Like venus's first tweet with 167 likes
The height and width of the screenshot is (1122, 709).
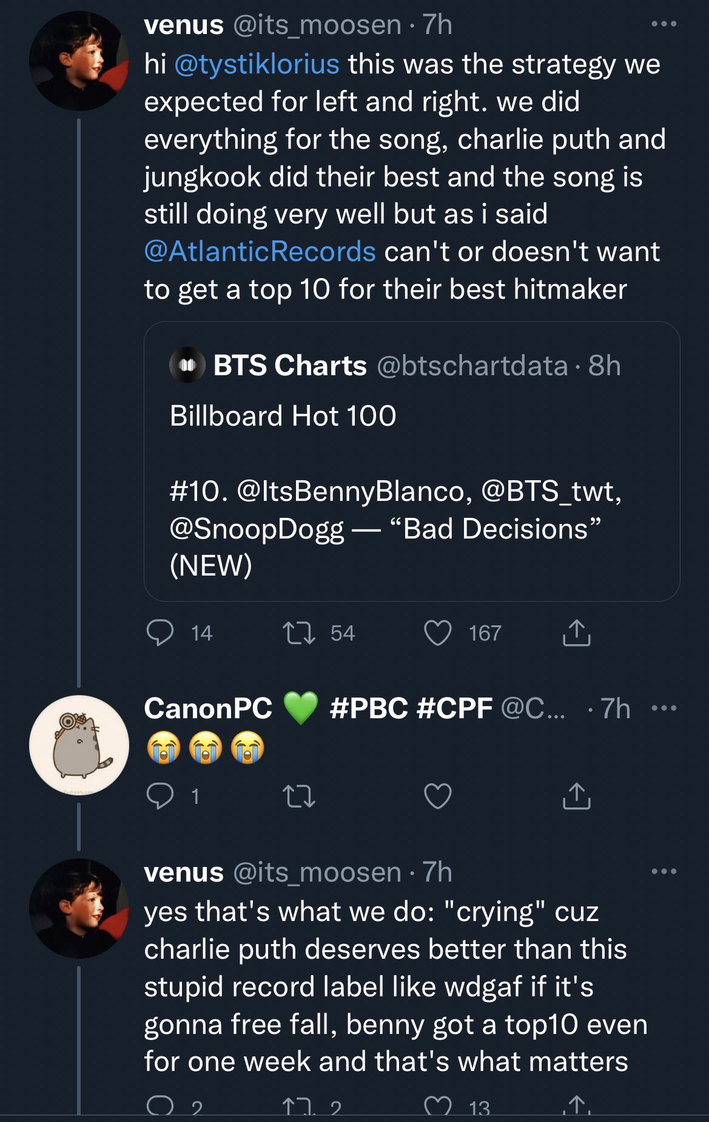coord(438,633)
